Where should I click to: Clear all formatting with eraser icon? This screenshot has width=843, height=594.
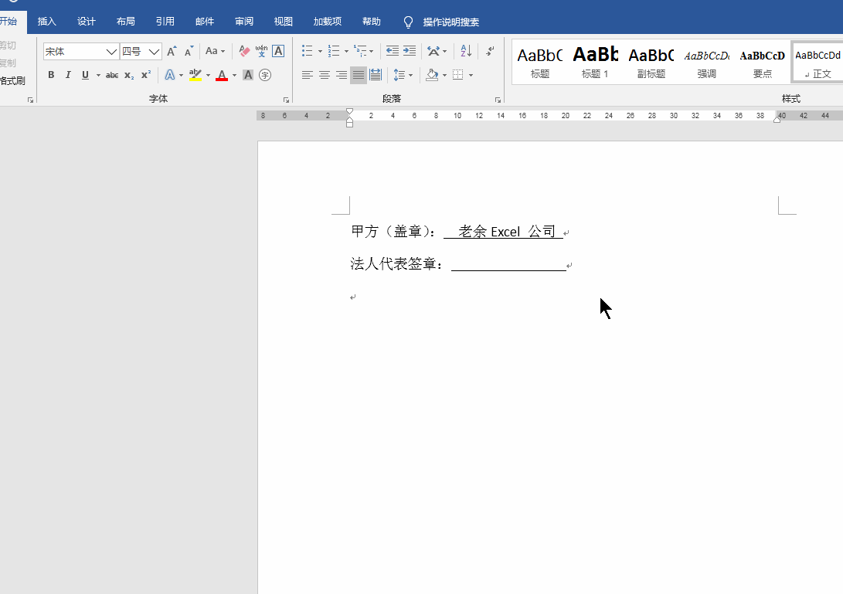coord(244,51)
